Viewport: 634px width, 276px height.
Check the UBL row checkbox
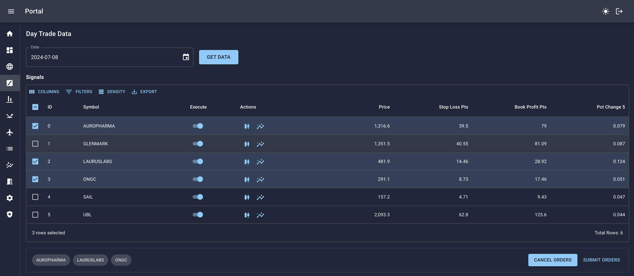click(x=35, y=215)
